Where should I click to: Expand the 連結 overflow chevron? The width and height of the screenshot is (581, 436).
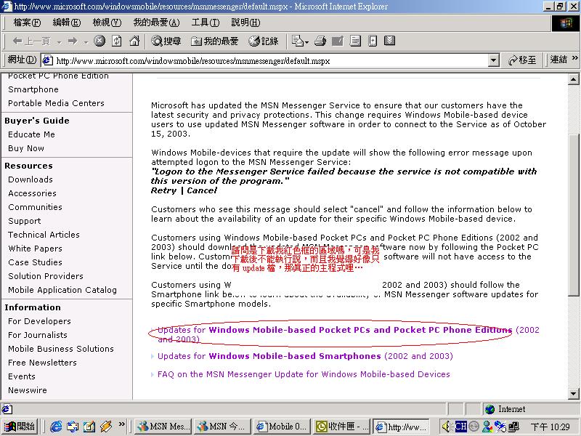point(574,58)
